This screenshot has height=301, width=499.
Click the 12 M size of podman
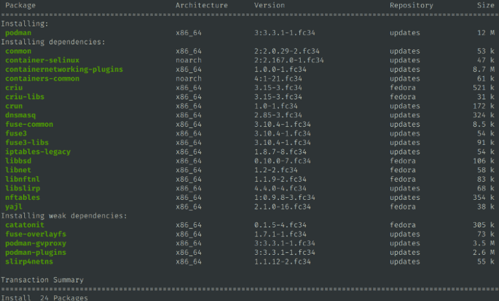point(486,33)
